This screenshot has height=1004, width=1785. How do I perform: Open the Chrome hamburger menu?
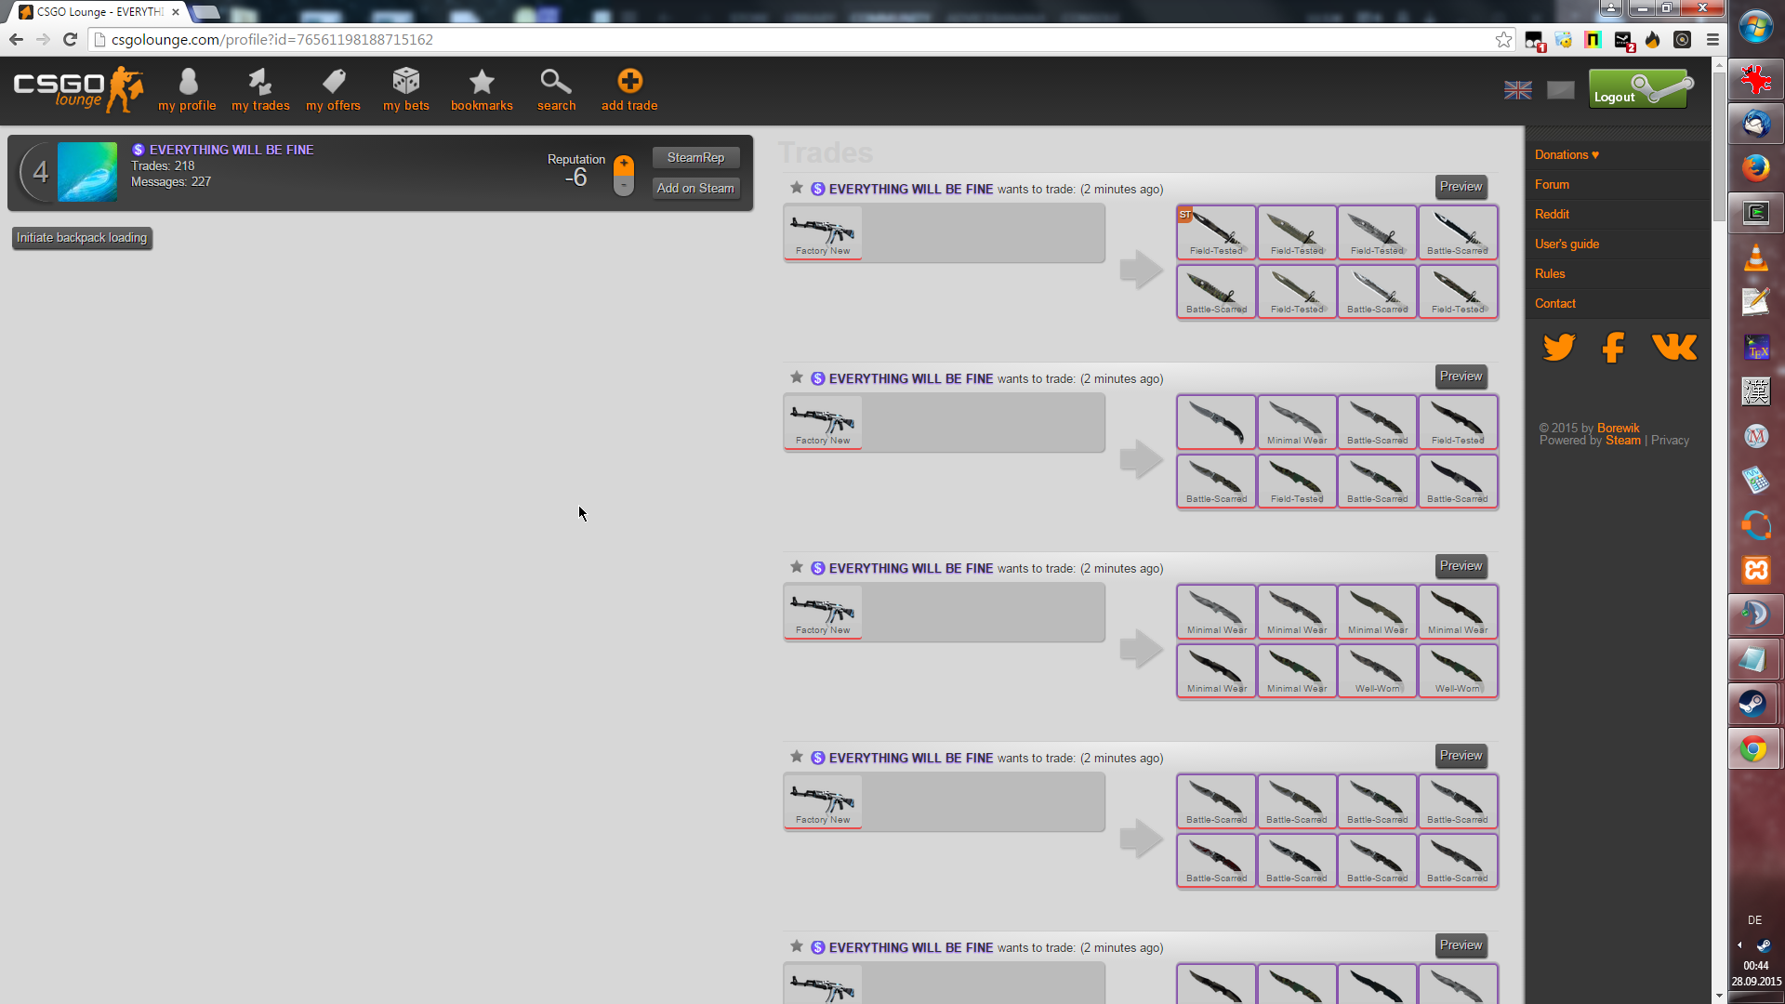(x=1712, y=40)
